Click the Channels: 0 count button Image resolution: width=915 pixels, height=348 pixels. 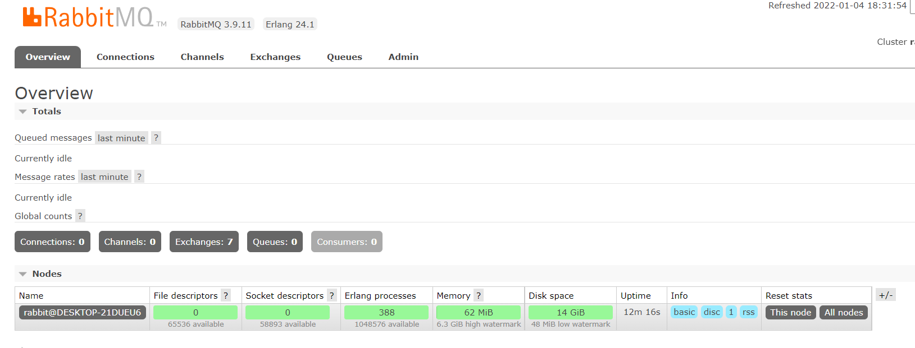pyautogui.click(x=130, y=242)
